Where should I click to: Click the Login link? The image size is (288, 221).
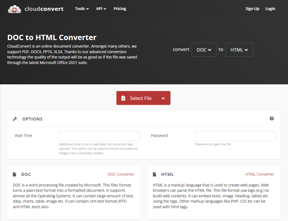pos(270,9)
